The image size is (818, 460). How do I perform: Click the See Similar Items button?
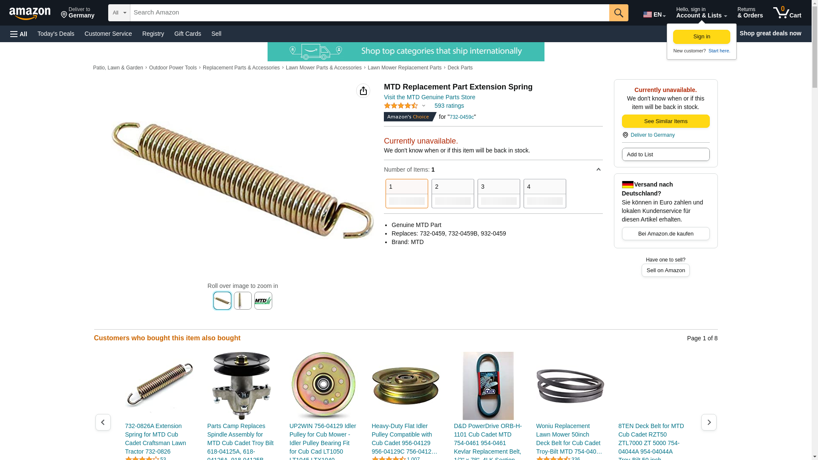(665, 121)
